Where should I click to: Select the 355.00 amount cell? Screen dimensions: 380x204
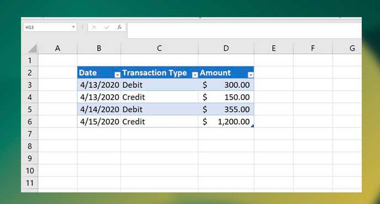tap(226, 109)
